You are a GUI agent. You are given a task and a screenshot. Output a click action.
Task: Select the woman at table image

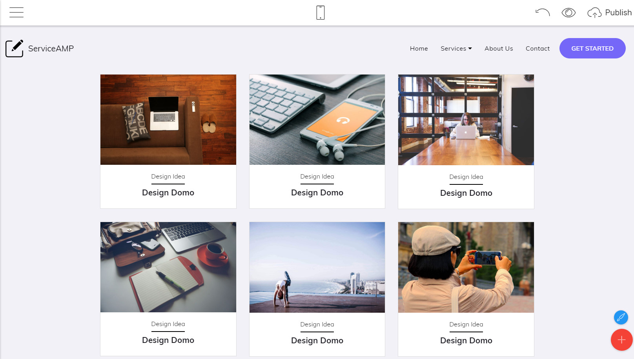(x=466, y=120)
